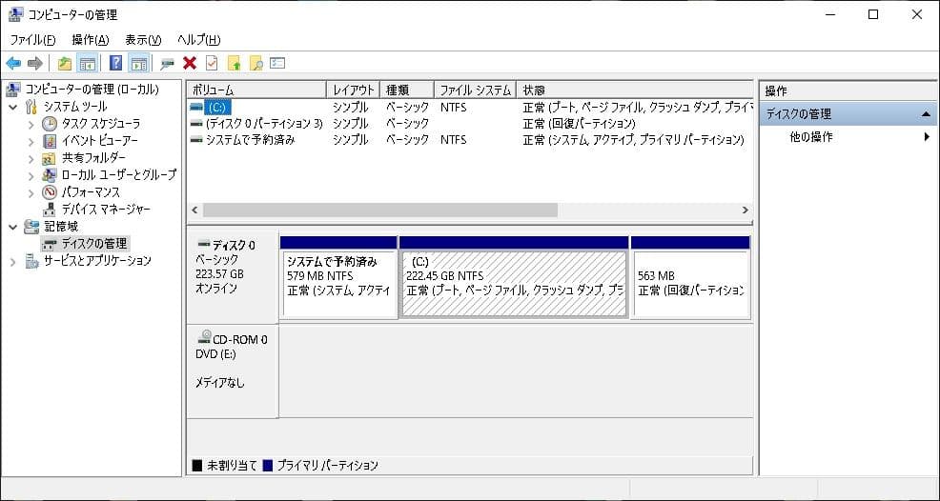Click the gray Forward arrow toolbar icon
The width and height of the screenshot is (940, 501).
[35, 63]
